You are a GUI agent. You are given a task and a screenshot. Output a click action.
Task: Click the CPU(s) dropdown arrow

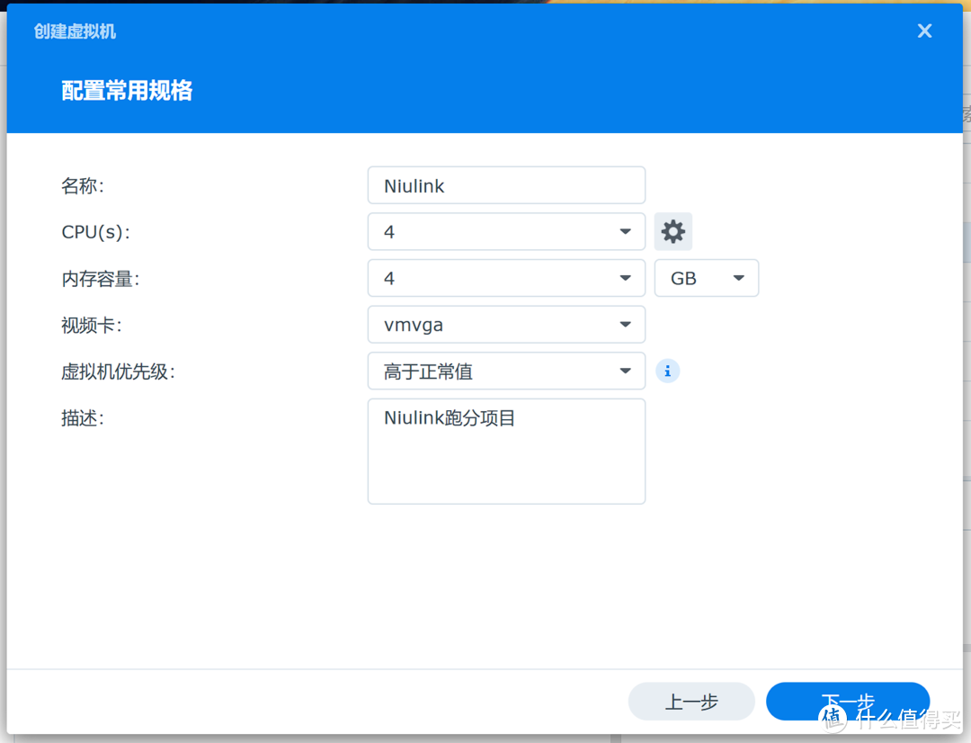click(x=626, y=231)
